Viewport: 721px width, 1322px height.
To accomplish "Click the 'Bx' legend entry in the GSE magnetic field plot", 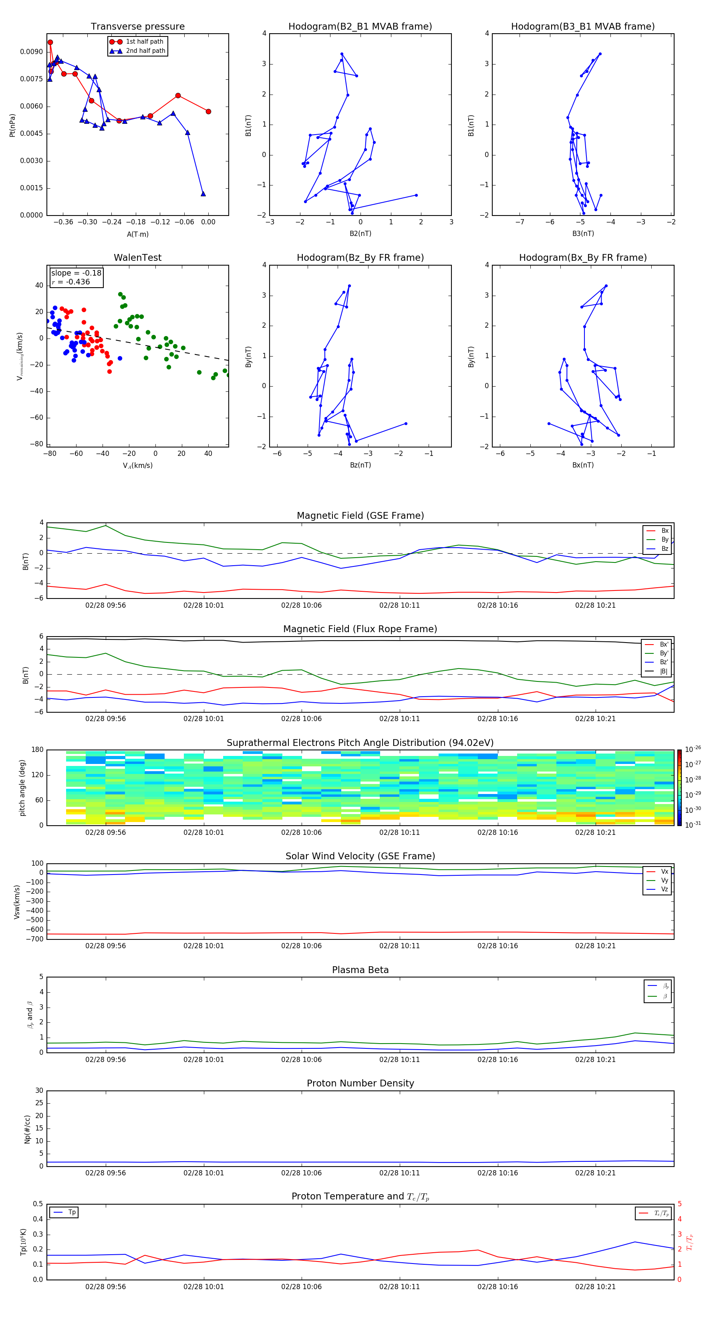I will 657,531.
